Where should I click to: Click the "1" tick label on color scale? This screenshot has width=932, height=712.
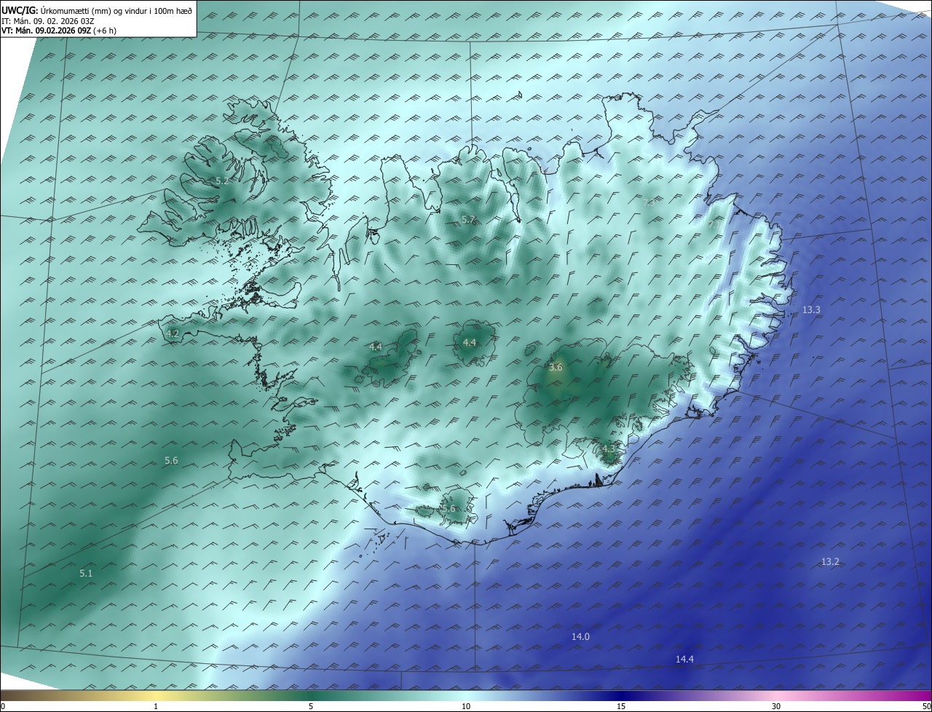pos(156,706)
